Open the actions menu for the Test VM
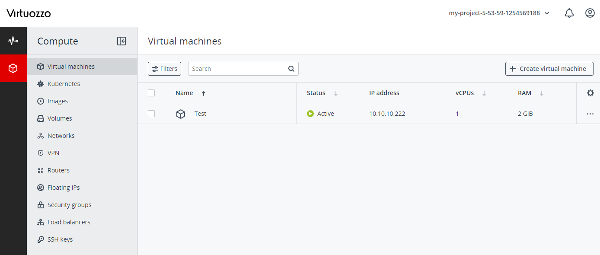Image resolution: width=600 pixels, height=255 pixels. click(590, 113)
